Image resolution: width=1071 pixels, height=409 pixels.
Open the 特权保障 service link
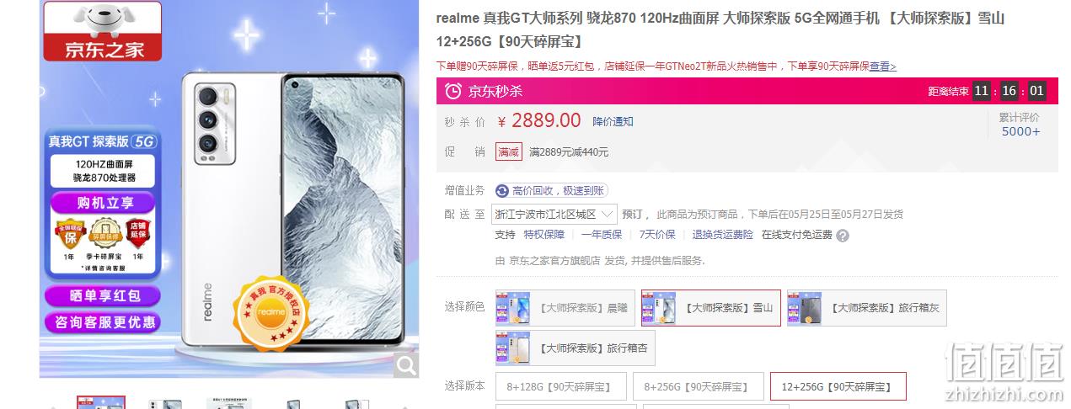tap(544, 235)
